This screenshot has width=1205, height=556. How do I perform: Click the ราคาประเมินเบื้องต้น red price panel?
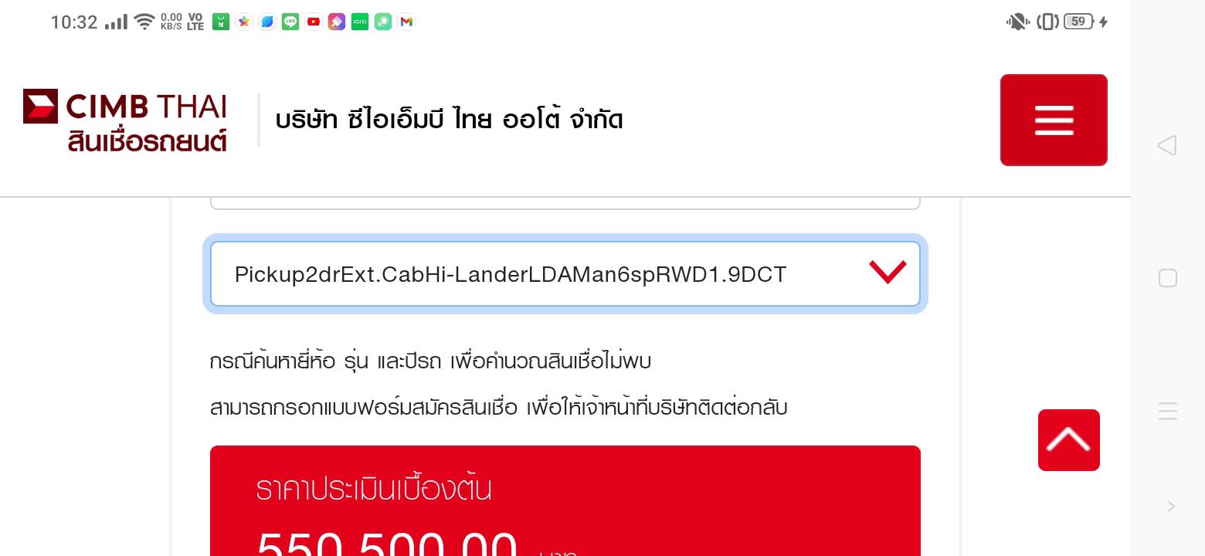click(565, 500)
